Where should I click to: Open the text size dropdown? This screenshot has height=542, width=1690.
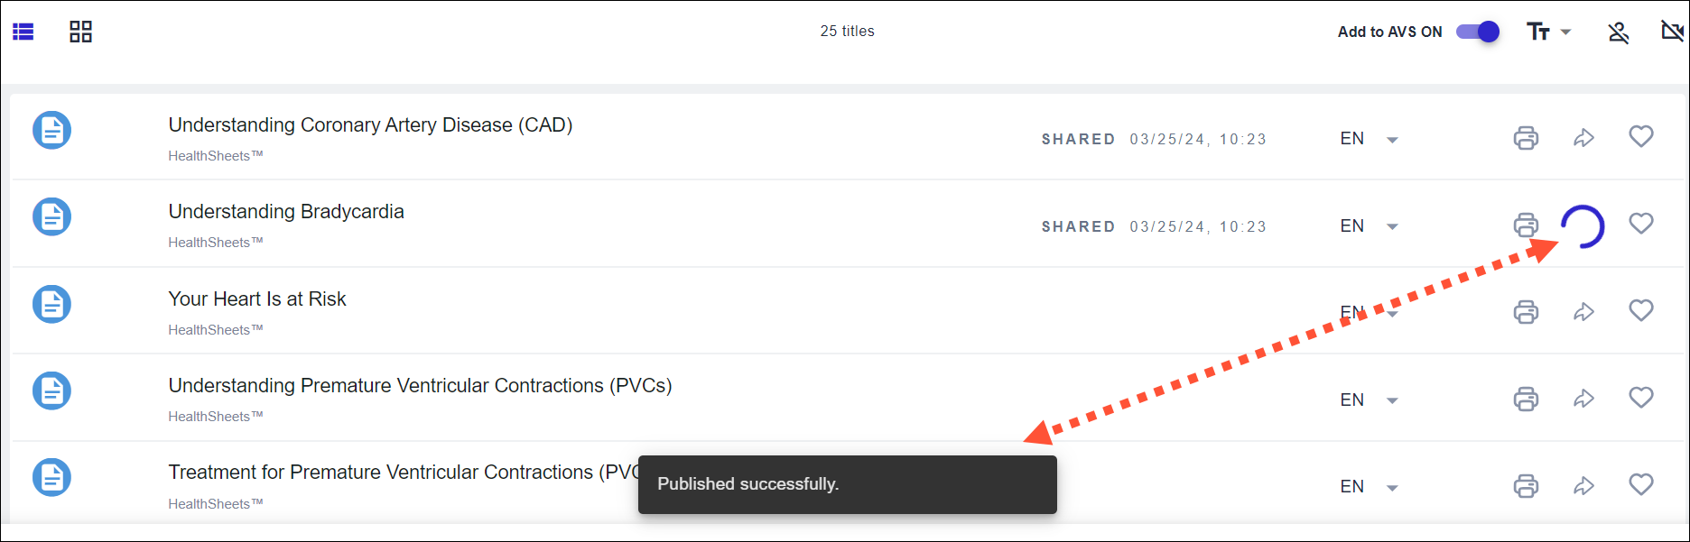click(1548, 32)
